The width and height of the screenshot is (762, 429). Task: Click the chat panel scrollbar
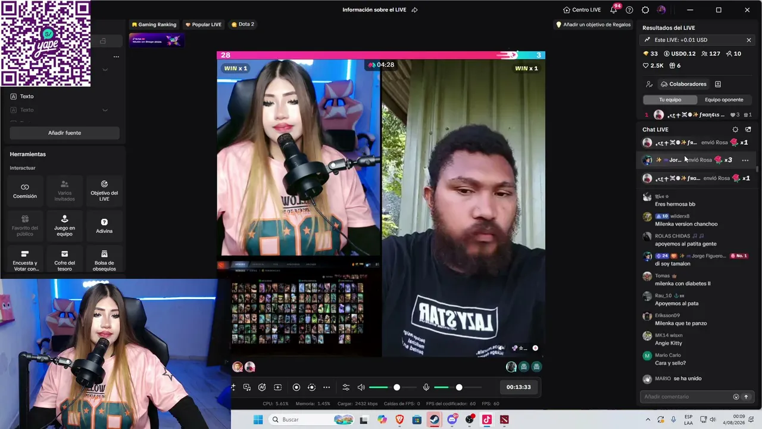point(757,170)
